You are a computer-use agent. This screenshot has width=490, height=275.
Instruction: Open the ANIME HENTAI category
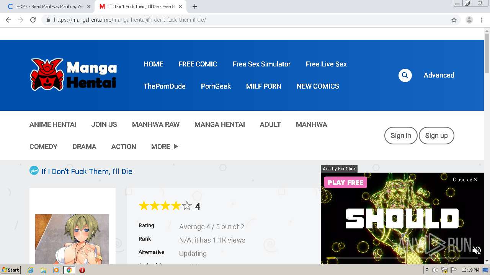point(53,125)
